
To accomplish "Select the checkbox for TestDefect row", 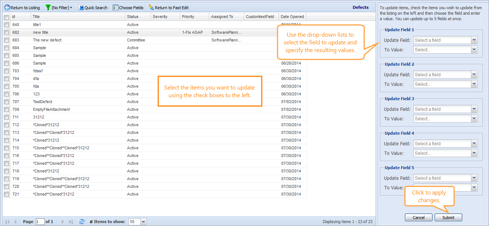I will pos(6,102).
